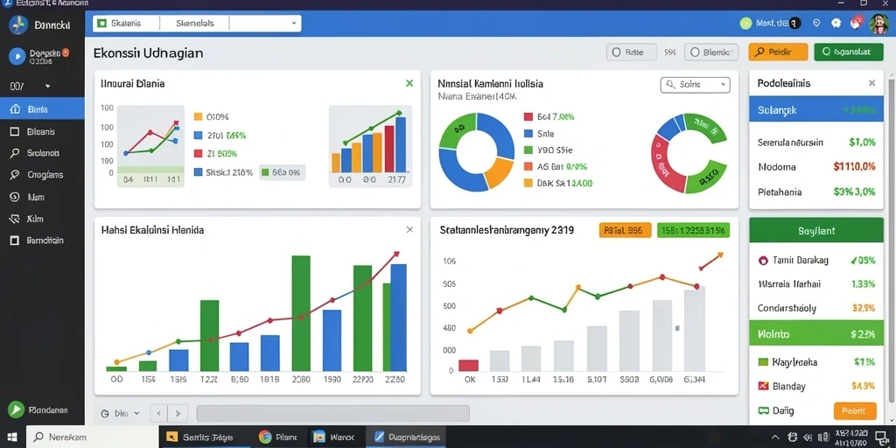The height and width of the screenshot is (448, 896).
Task: Click the orange Peidir button
Action: click(x=778, y=52)
